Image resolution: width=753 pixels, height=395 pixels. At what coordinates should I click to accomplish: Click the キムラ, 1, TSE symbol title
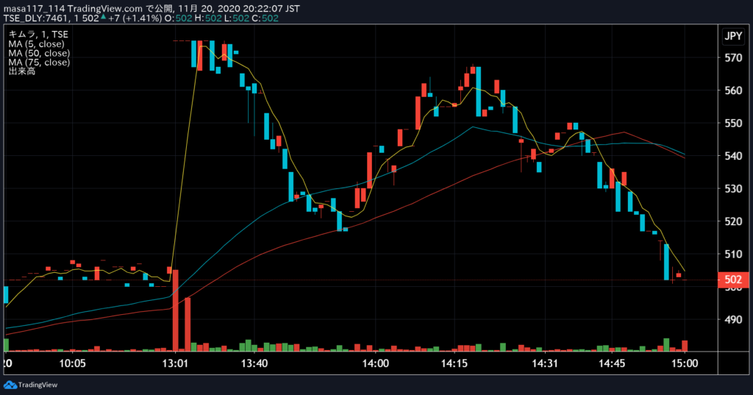pyautogui.click(x=38, y=35)
